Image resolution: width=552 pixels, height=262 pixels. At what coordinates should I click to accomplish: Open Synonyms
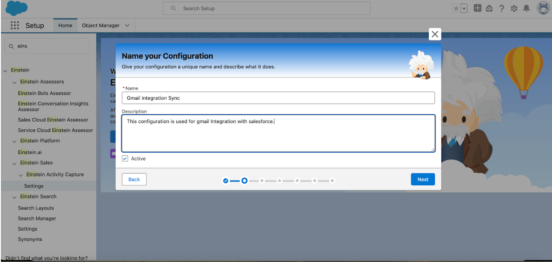(x=30, y=239)
